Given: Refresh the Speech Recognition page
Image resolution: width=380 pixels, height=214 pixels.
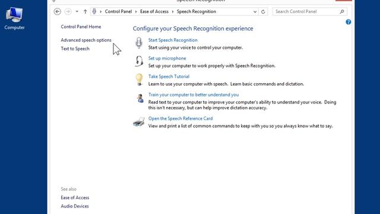Looking at the screenshot, I should point(263,12).
